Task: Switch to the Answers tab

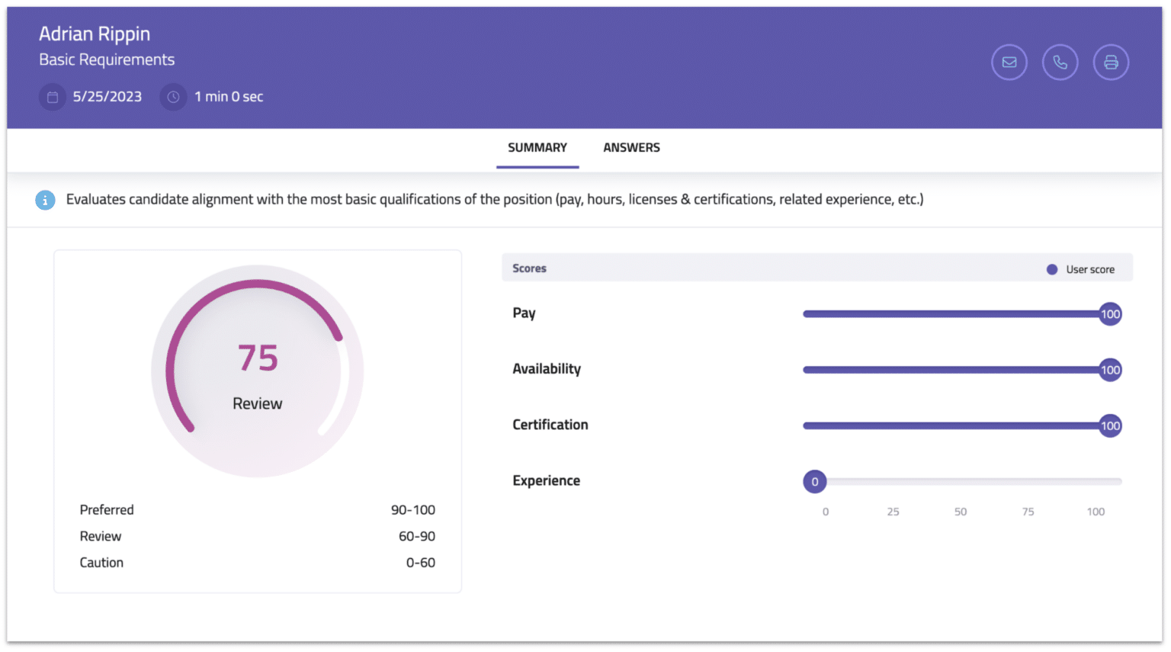Action: [x=630, y=147]
